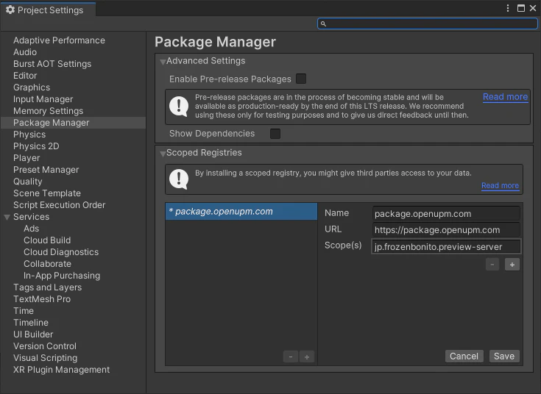Open Input Manager settings
Viewport: 541px width, 394px height.
click(x=43, y=99)
